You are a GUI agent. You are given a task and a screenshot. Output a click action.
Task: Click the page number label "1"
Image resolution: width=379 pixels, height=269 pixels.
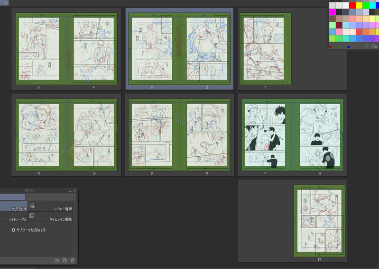[x=266, y=87]
